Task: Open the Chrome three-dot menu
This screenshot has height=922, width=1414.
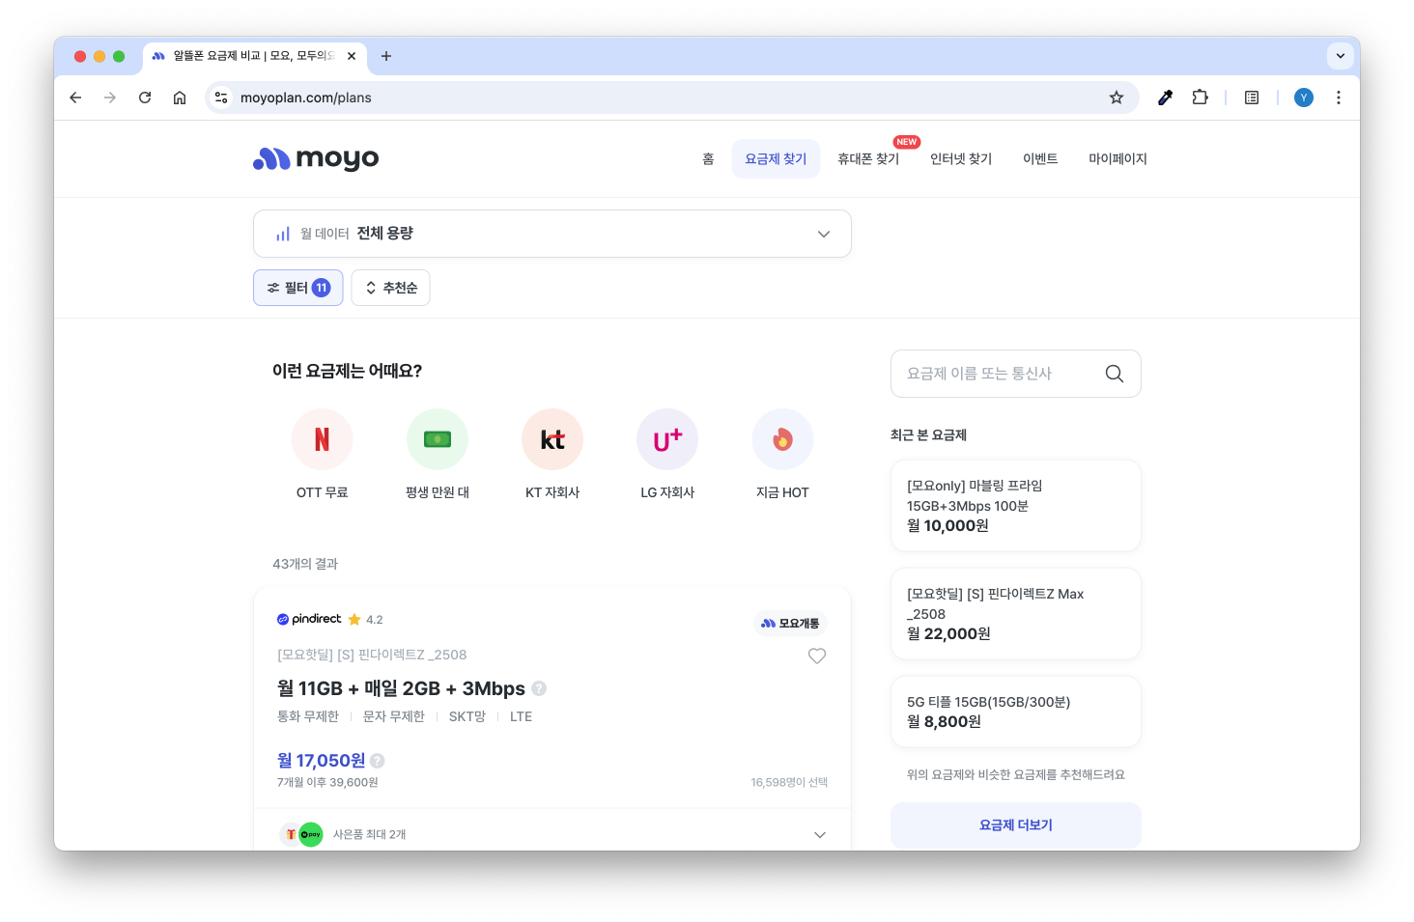Action: [x=1339, y=98]
